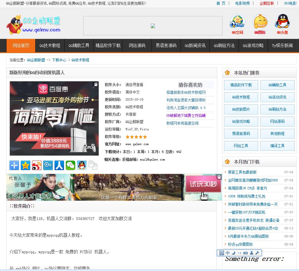Click the broken image placeholder banner

[153, 26]
